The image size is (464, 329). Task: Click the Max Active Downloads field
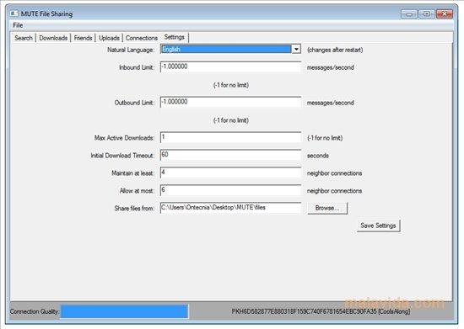(x=230, y=137)
